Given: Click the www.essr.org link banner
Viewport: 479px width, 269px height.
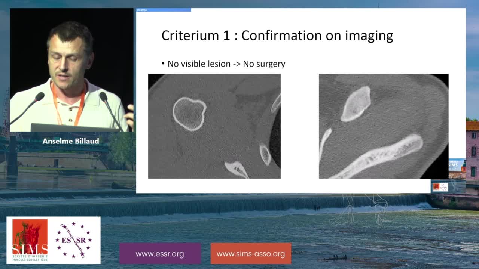Looking at the screenshot, I should pyautogui.click(x=160, y=254).
